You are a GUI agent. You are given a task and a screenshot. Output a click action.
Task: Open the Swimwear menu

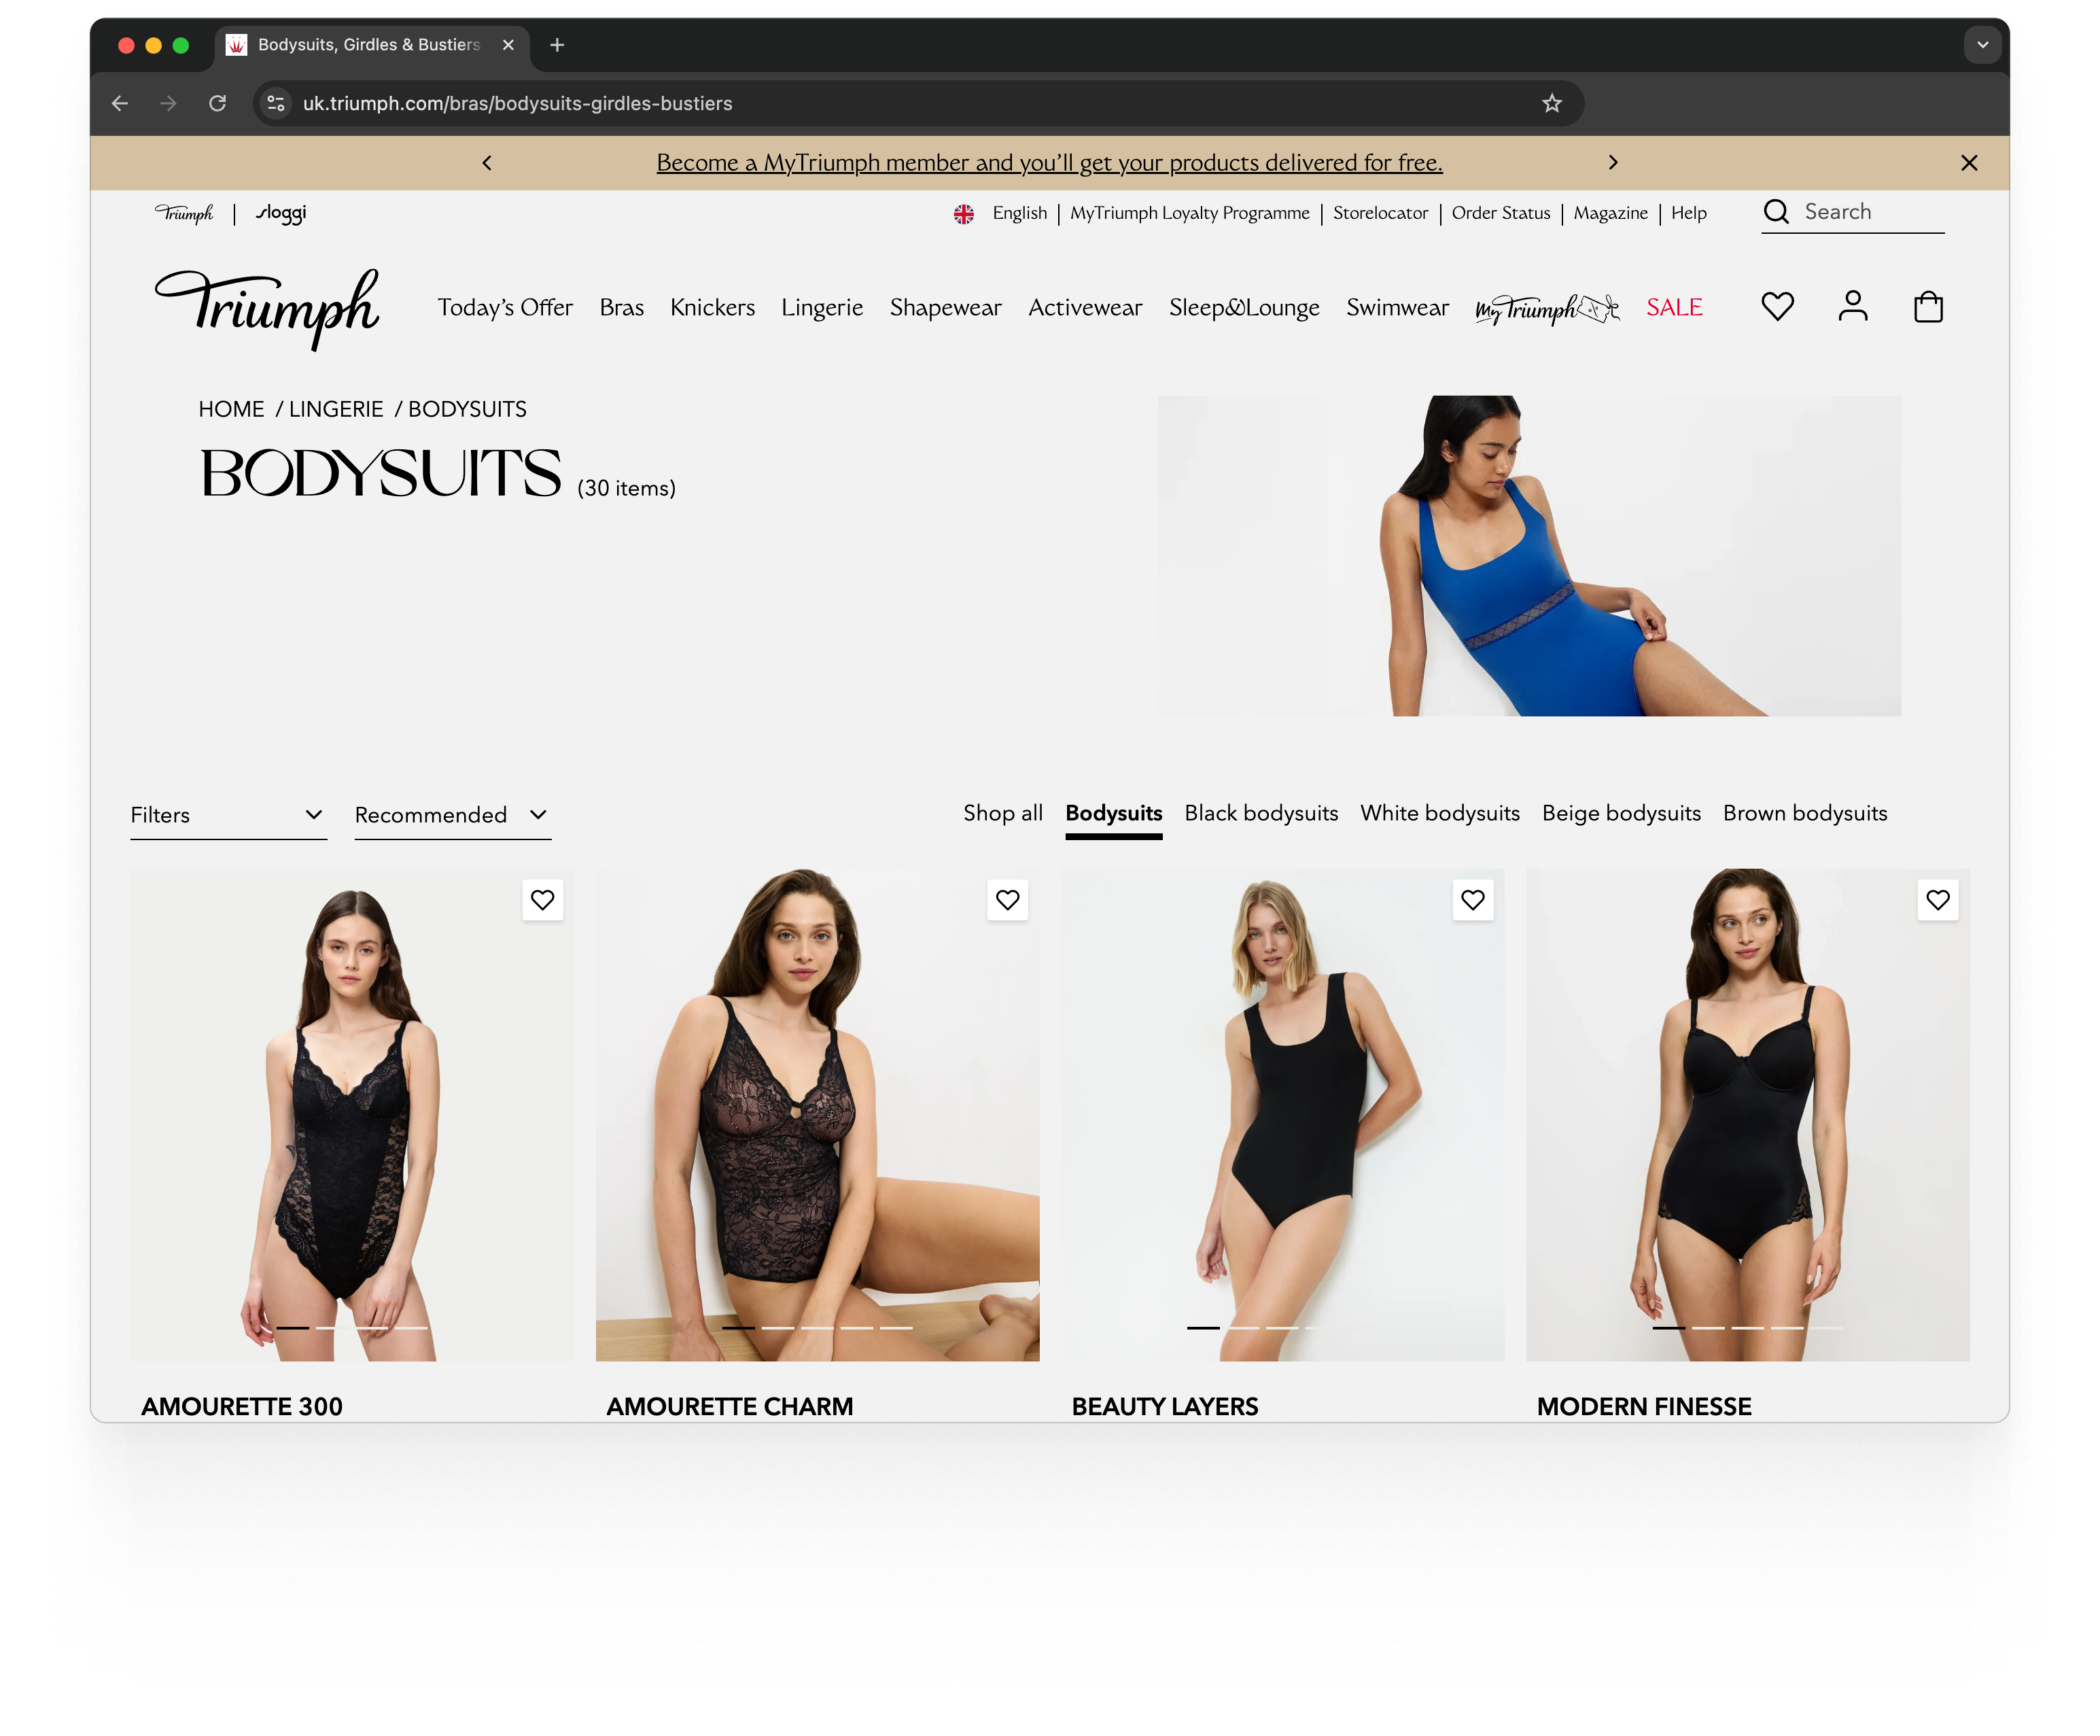[1397, 308]
